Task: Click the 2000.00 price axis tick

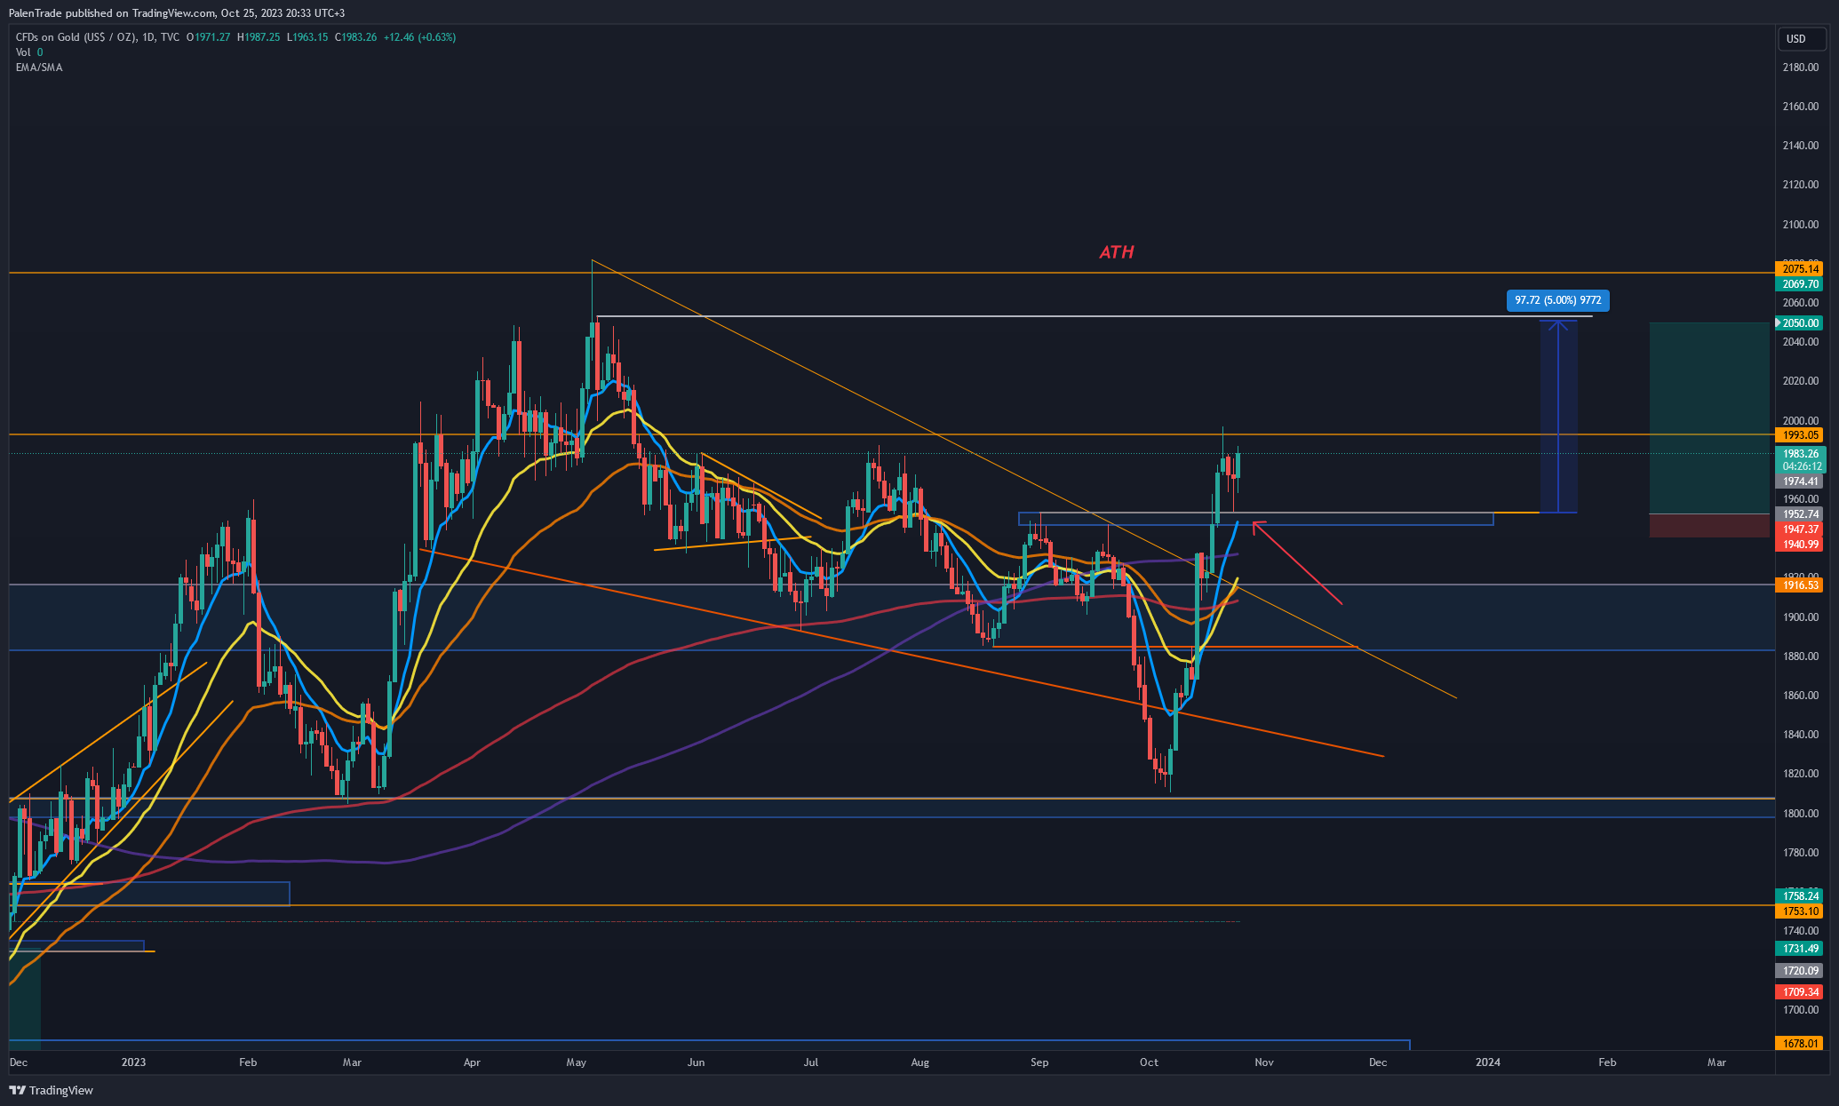Action: 1800,421
